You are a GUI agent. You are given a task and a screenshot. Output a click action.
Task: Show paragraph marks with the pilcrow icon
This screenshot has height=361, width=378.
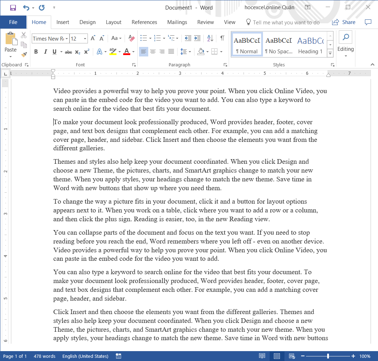222,38
